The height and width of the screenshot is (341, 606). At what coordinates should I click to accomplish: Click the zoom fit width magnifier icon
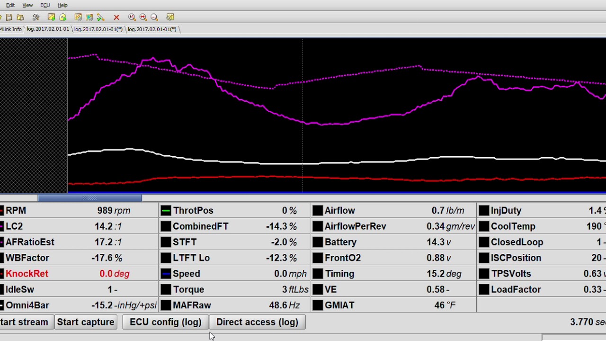coord(143,17)
